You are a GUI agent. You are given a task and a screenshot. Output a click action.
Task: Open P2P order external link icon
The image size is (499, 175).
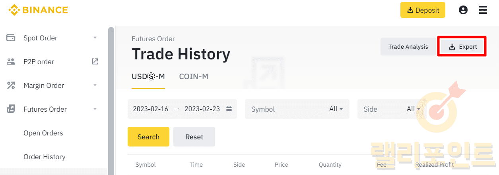[x=95, y=61]
